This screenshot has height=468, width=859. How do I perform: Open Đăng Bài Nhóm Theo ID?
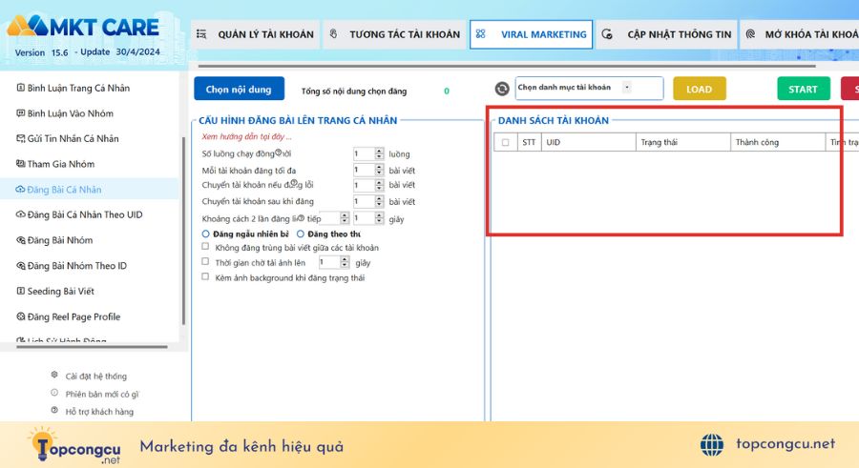[x=72, y=266]
